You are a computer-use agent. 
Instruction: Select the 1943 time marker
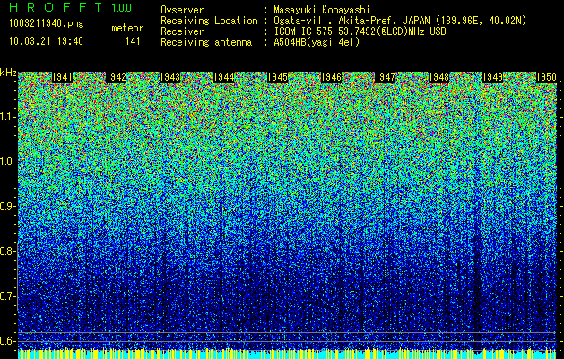(x=169, y=78)
